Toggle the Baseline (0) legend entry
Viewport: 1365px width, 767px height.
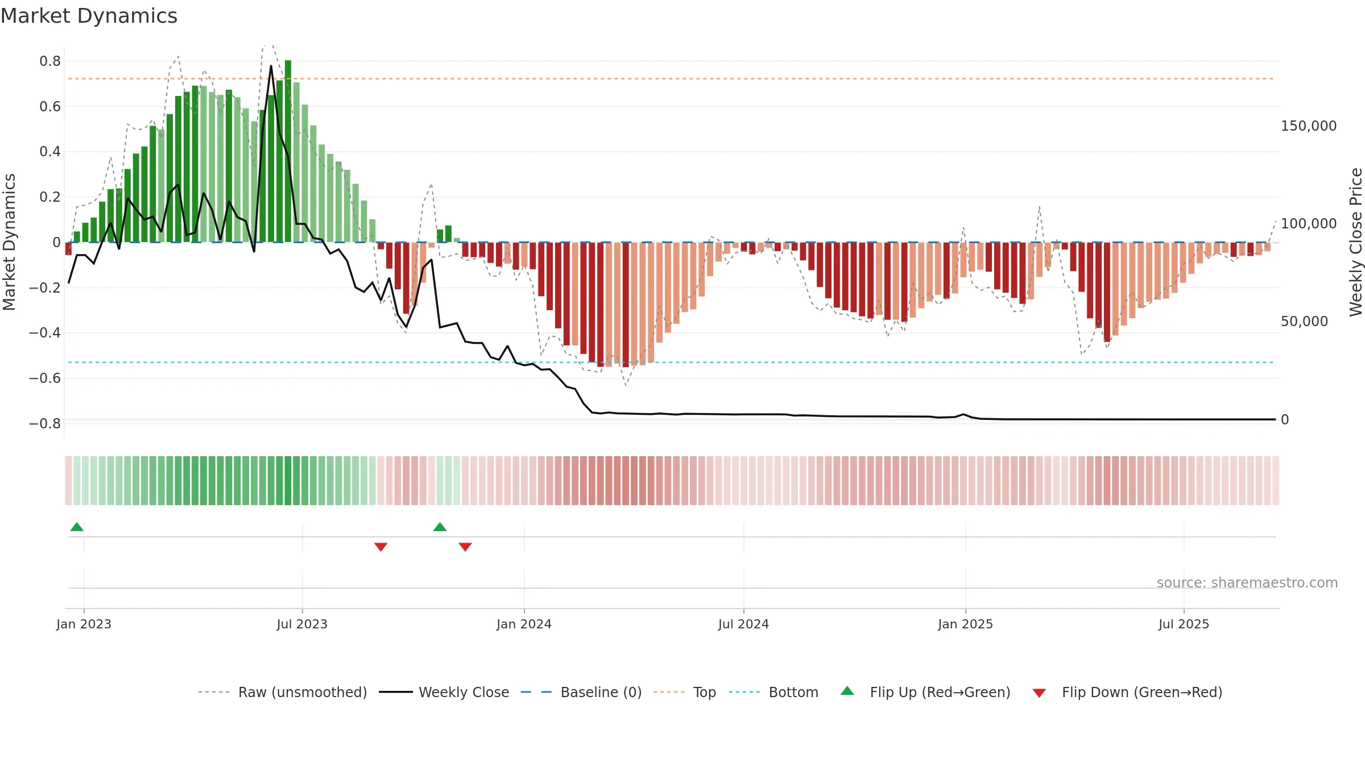pyautogui.click(x=581, y=692)
